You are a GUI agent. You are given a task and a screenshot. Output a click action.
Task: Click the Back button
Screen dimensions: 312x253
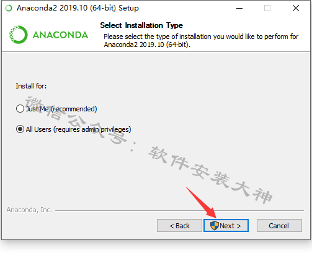[179, 226]
